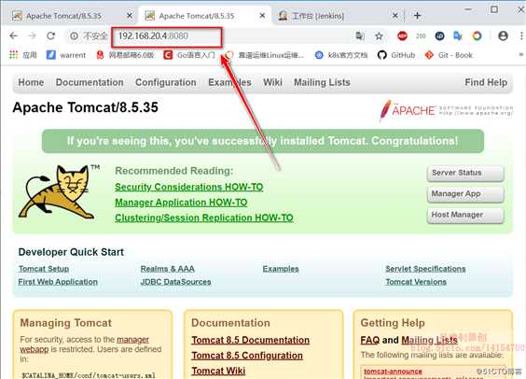Open the not-secure site info icon
The height and width of the screenshot is (379, 526).
74,35
